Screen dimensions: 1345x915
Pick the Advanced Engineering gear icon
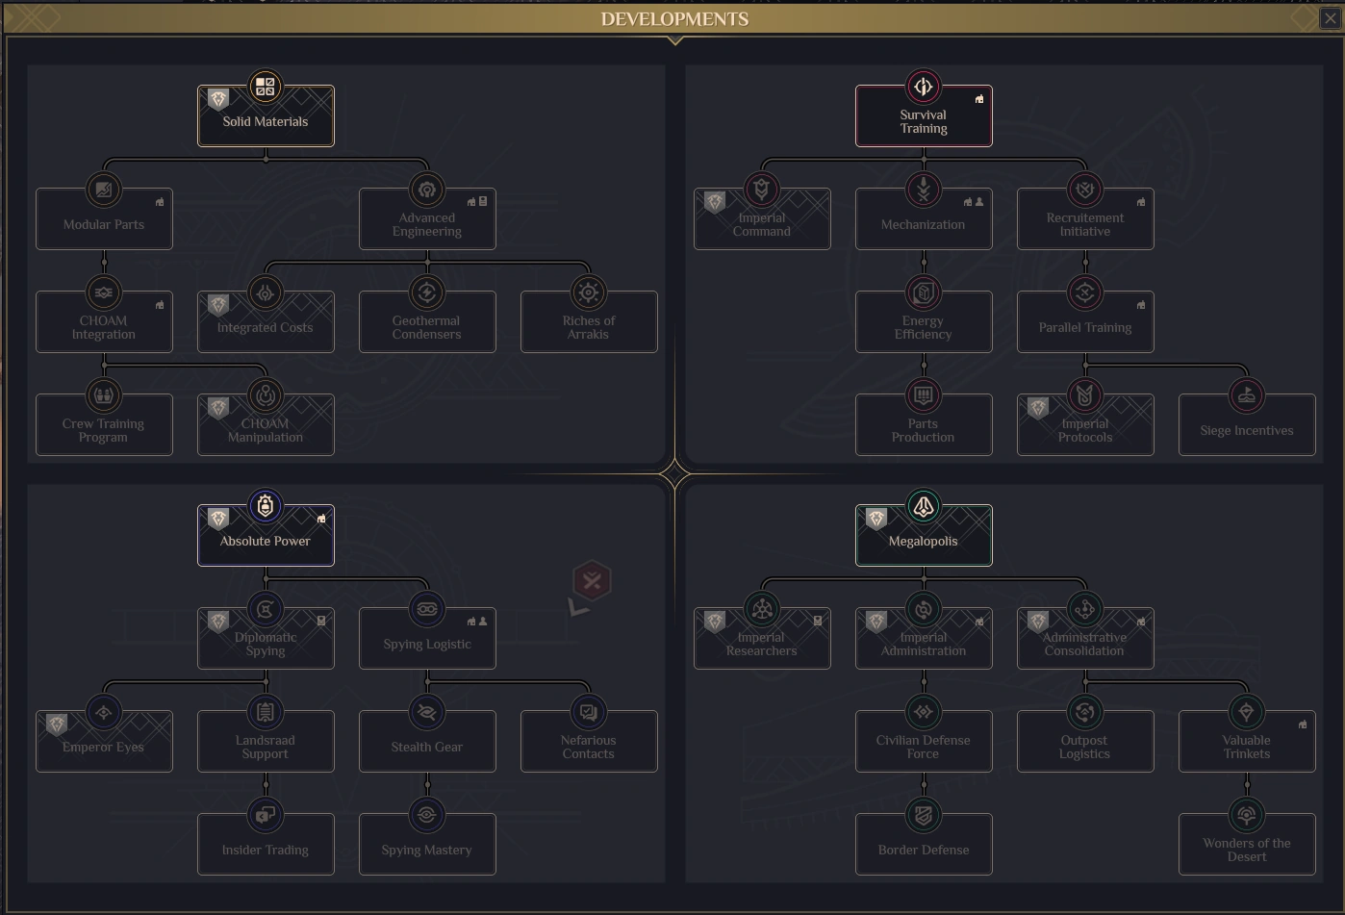coord(427,190)
